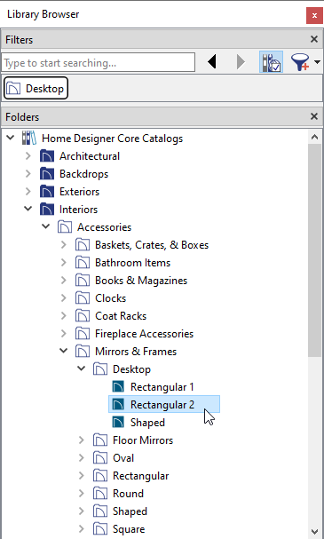Expand the Architectural folder
Image resolution: width=324 pixels, height=539 pixels.
28,155
